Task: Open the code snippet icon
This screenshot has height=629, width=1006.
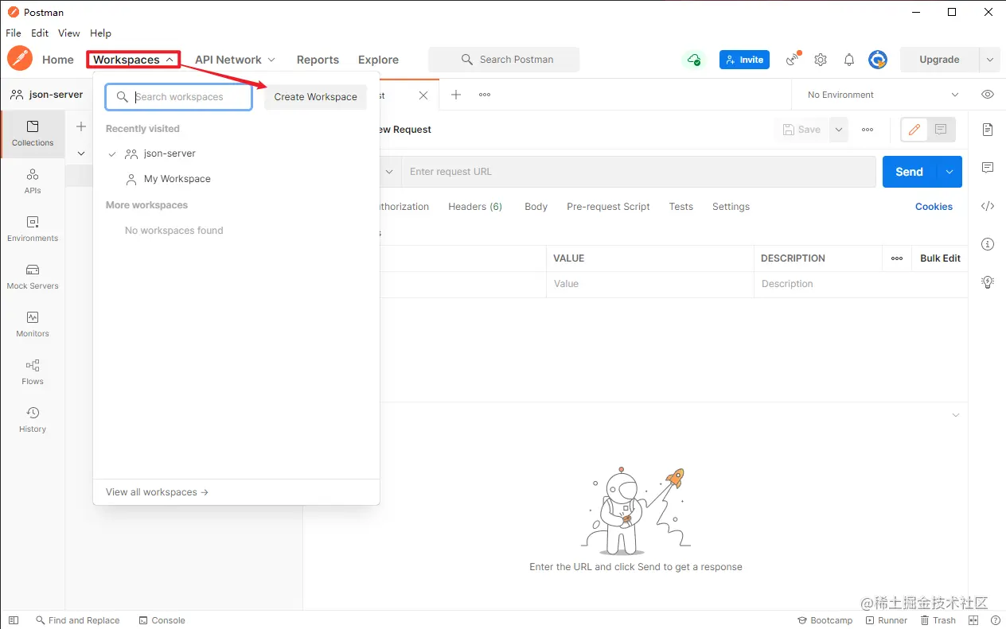Action: [988, 206]
